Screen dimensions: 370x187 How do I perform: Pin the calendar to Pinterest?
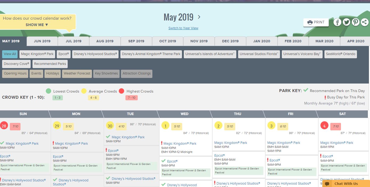click(355, 22)
